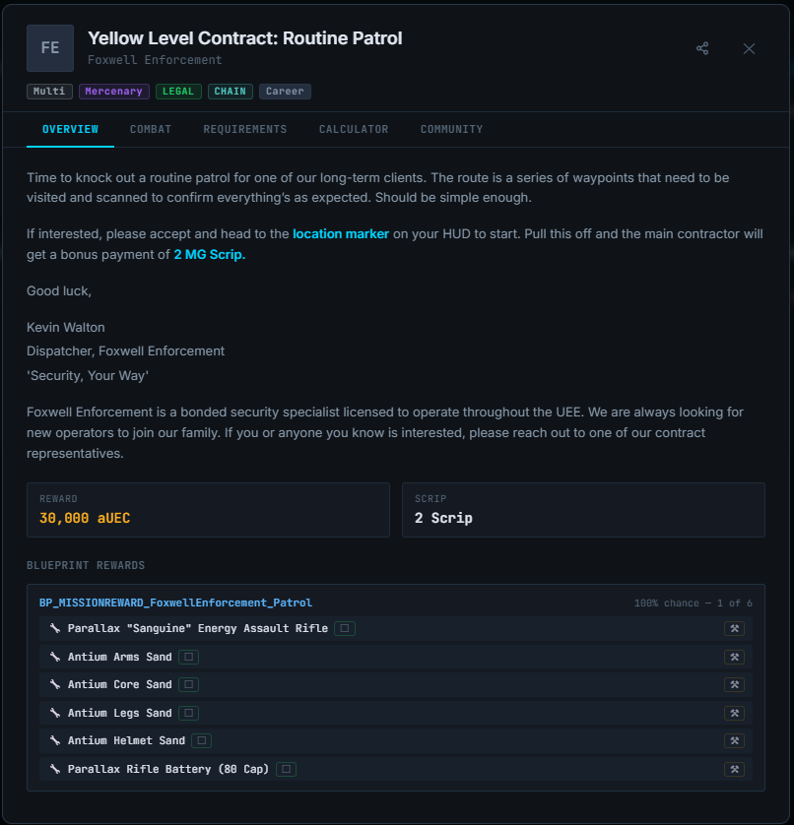794x825 pixels.
Task: Click crafting icon for Antium Core Sand
Action: [x=734, y=684]
